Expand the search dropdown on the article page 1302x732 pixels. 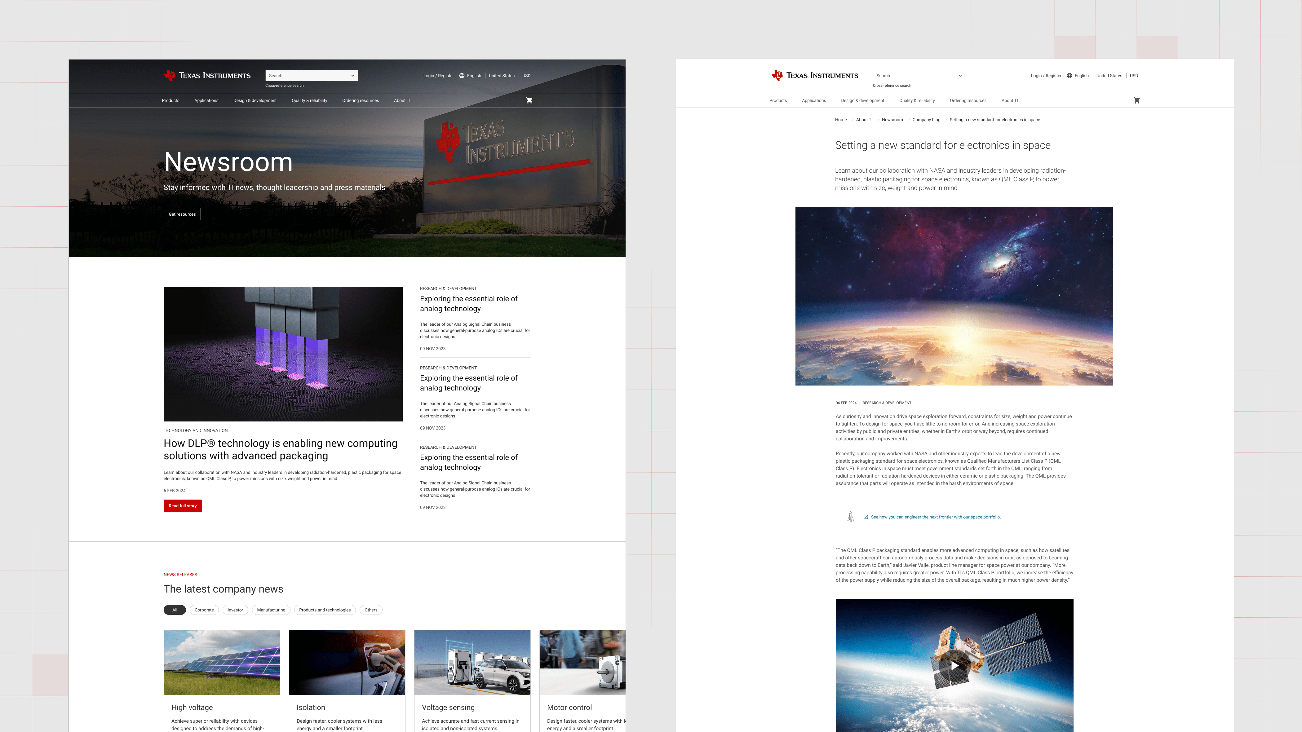(960, 75)
